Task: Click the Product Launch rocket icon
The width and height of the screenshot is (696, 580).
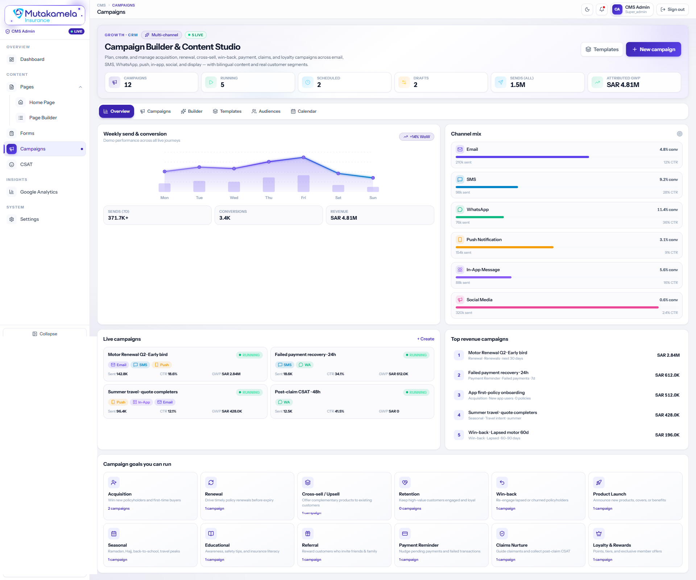Action: pyautogui.click(x=599, y=482)
